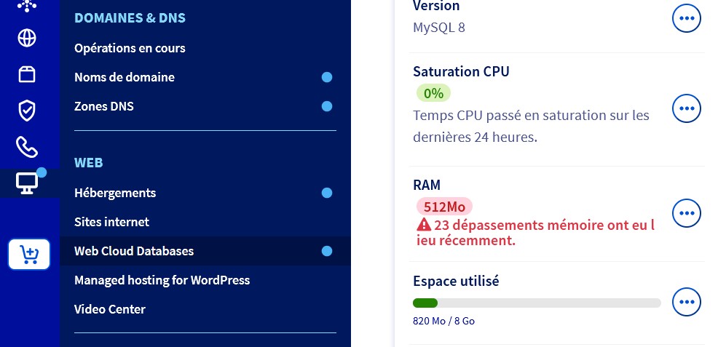Click the Espace utilisé progress bar
The height and width of the screenshot is (347, 718).
tap(537, 303)
